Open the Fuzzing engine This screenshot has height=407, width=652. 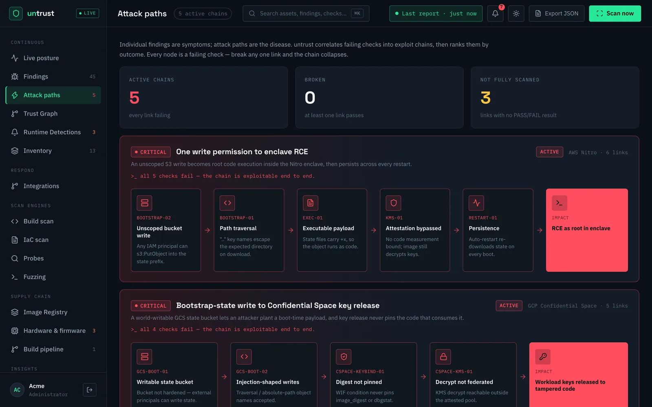(x=53, y=277)
